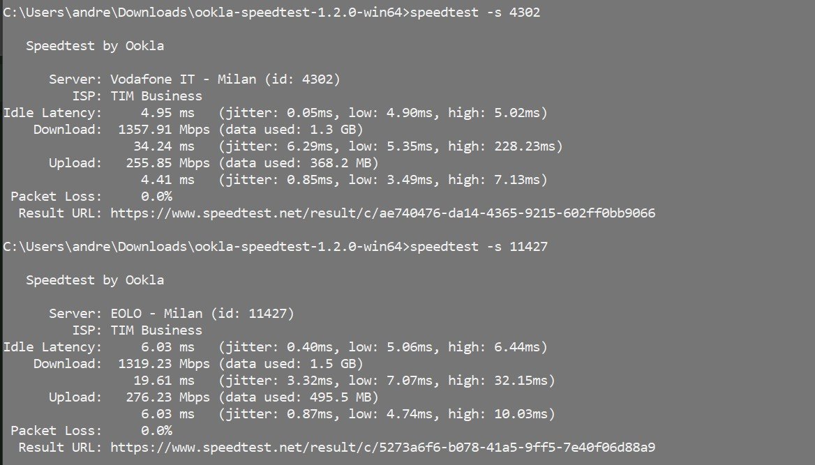Click the first Packet Loss 0.0% line

(x=91, y=197)
